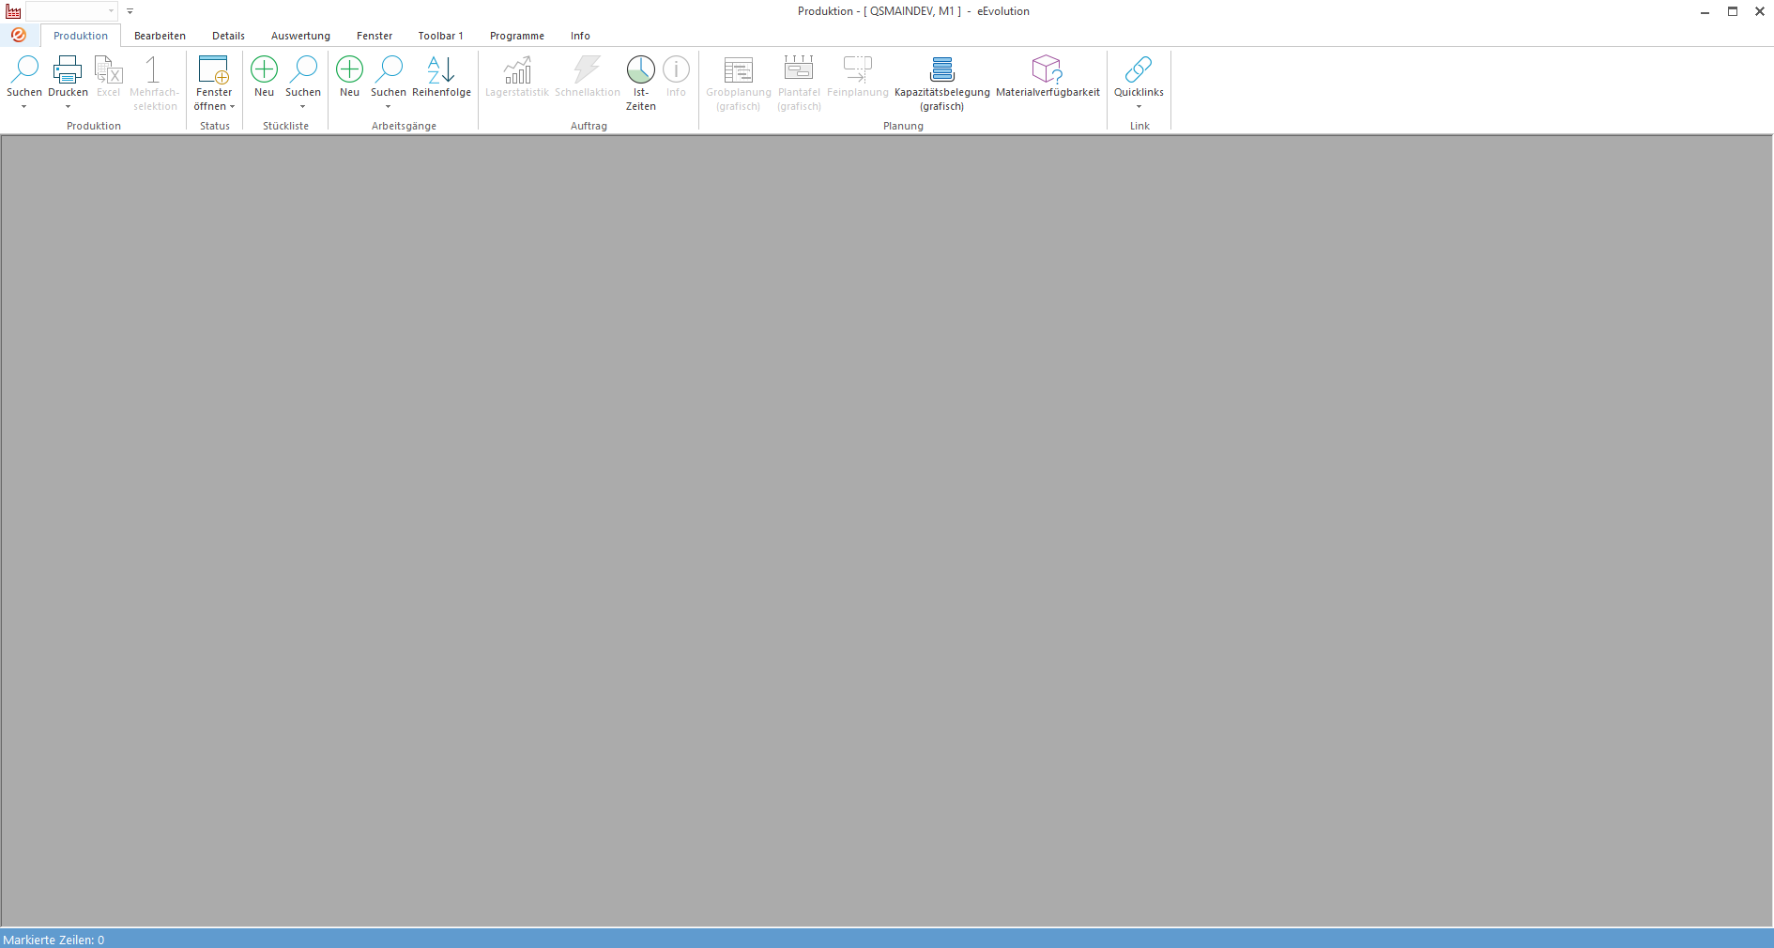1774x948 pixels.
Task: Close the eEvolution window
Action: (1760, 11)
